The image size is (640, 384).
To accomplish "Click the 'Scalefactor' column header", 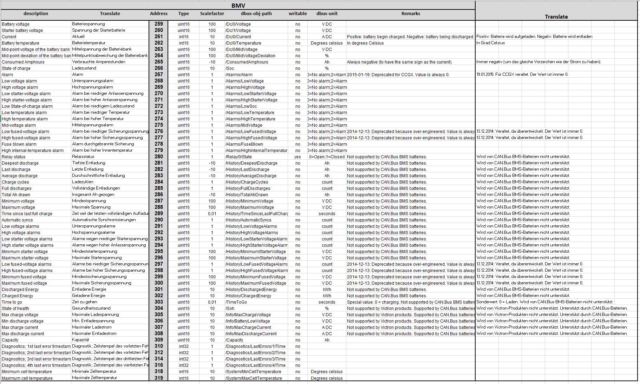I will point(212,14).
